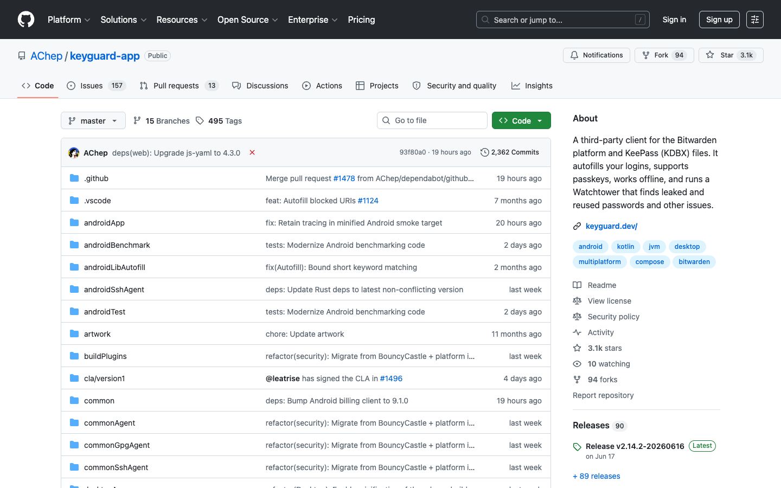The image size is (781, 488).
Task: Click the scale icon beside Security policy
Action: (577, 317)
